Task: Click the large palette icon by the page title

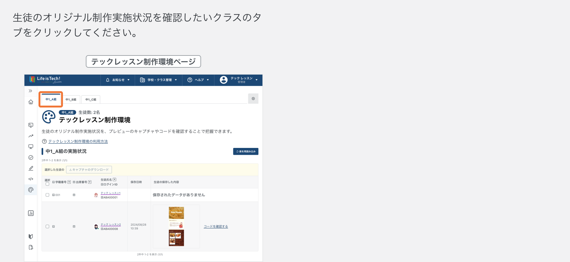Action: coord(49,117)
